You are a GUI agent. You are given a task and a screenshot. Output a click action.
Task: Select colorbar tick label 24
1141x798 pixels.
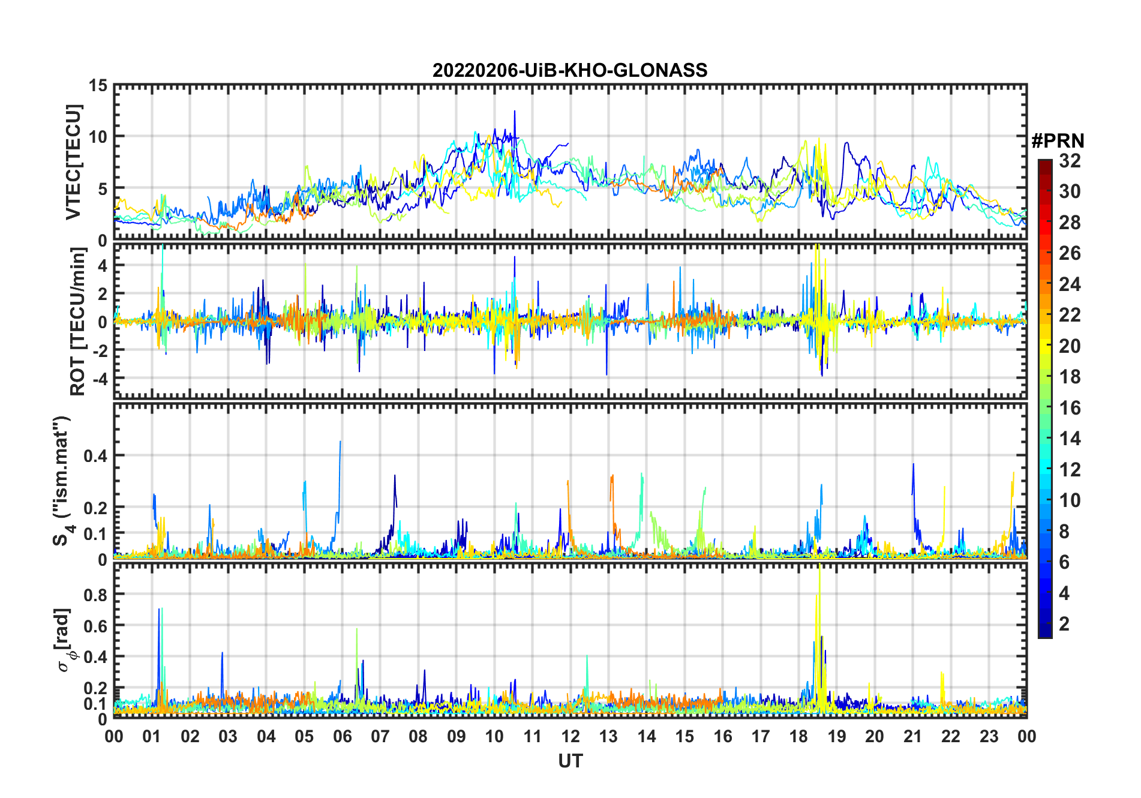(1070, 284)
